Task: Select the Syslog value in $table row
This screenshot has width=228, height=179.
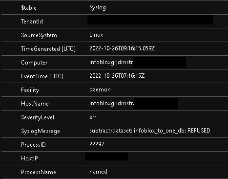Action: [98, 8]
